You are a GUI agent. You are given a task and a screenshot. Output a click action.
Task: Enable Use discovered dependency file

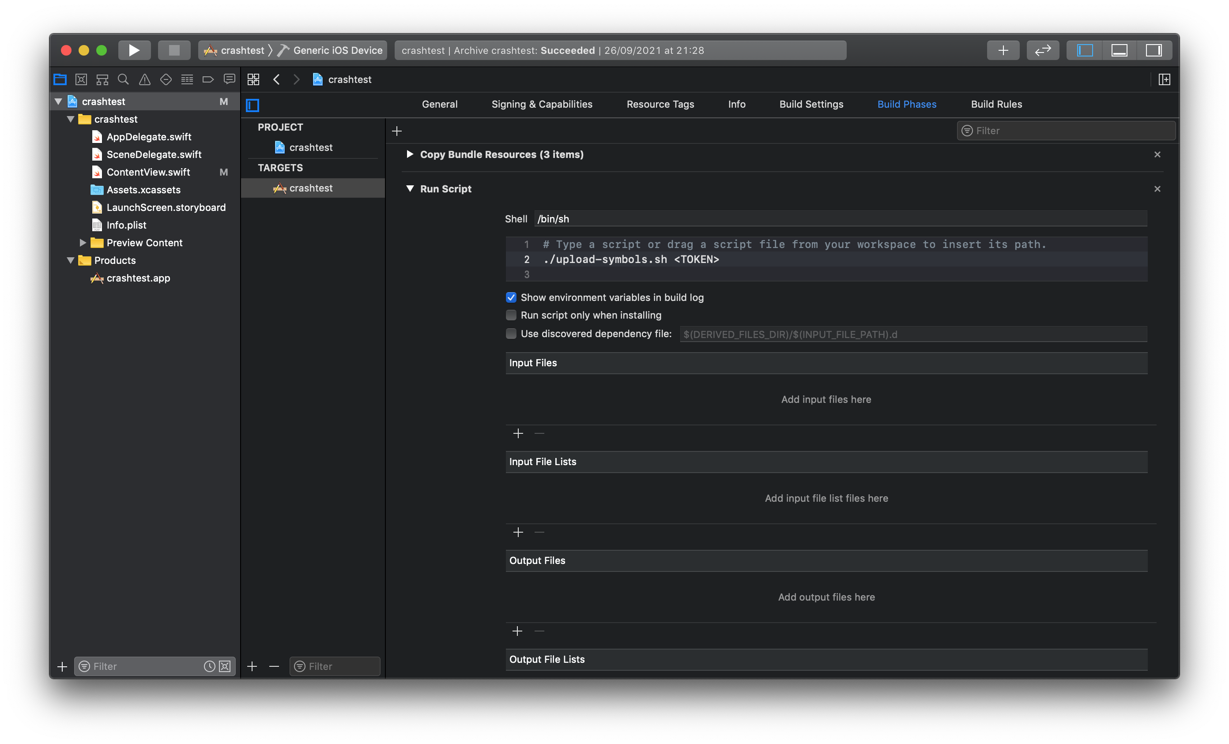511,334
